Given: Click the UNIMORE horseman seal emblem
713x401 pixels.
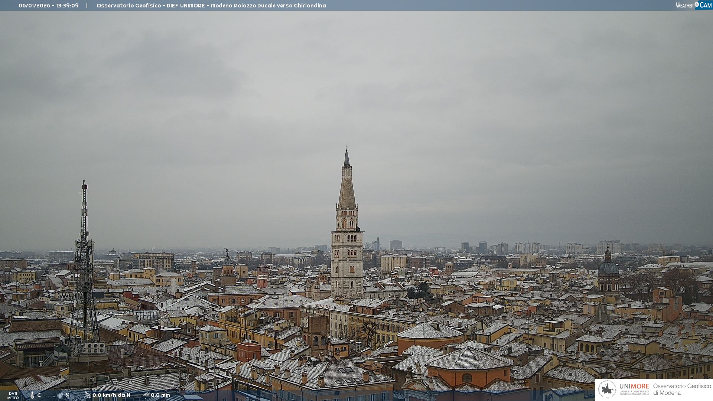Looking at the screenshot, I should [x=608, y=389].
